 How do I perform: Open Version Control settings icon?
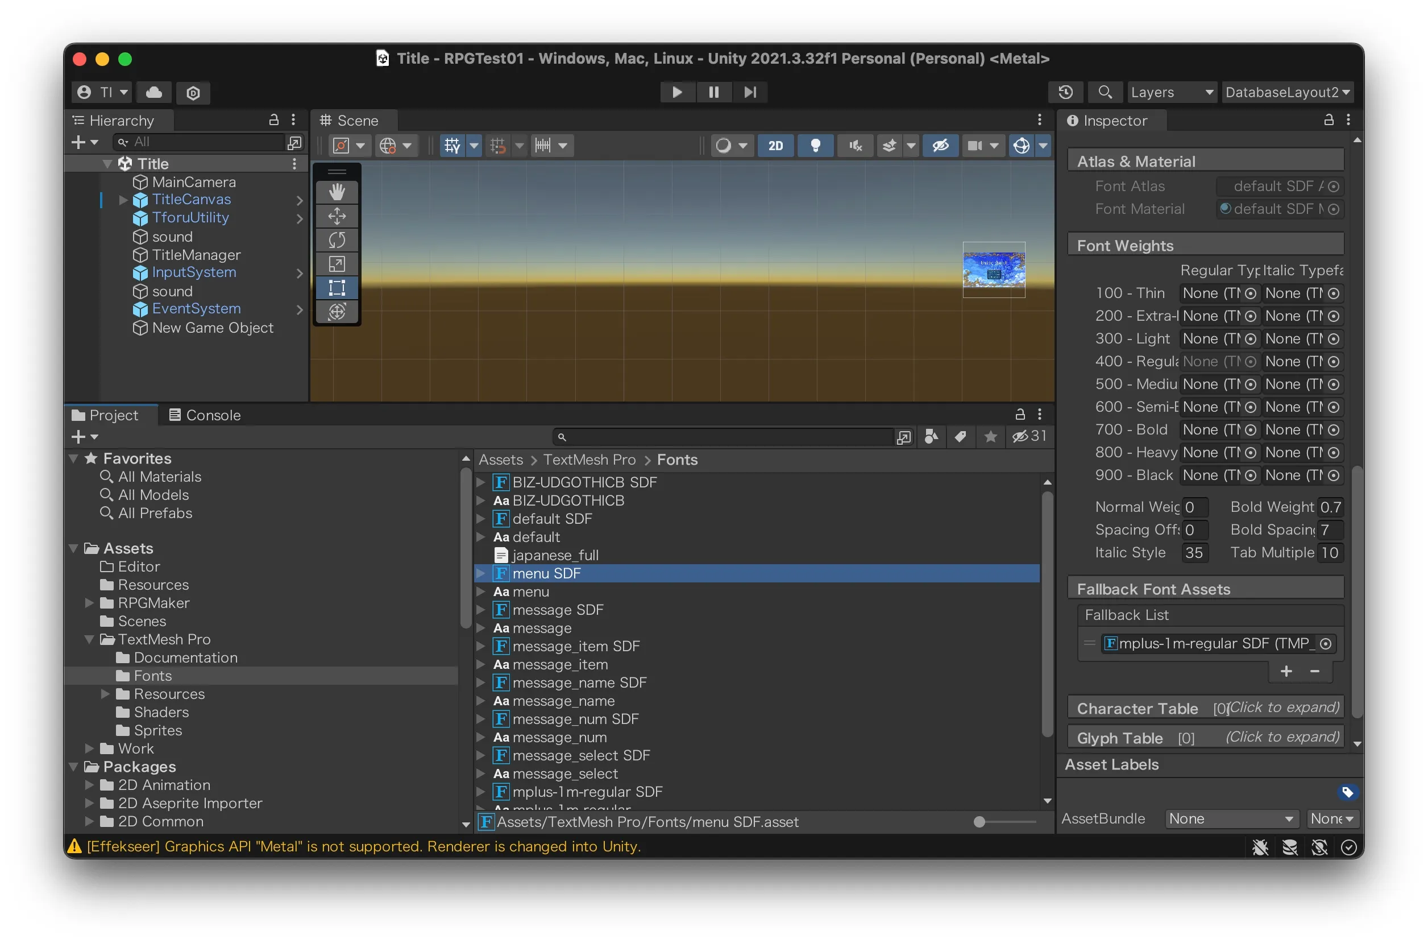[x=193, y=93]
